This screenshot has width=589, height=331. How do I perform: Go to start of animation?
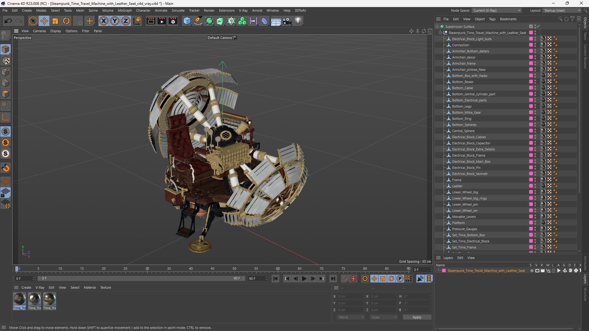(275, 279)
